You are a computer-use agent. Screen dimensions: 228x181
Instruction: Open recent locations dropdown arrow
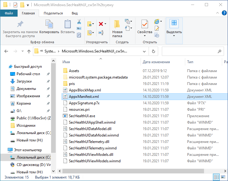click(x=22, y=51)
